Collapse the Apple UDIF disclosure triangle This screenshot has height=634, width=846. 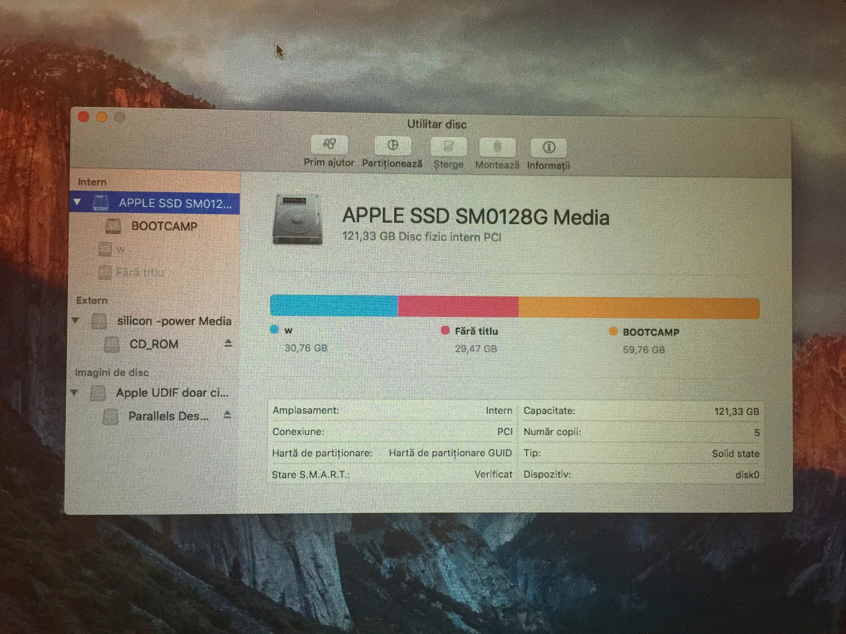pos(74,392)
